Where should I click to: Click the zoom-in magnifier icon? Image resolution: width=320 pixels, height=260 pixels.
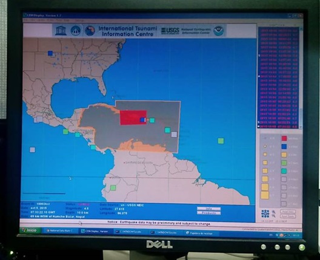click(x=274, y=212)
